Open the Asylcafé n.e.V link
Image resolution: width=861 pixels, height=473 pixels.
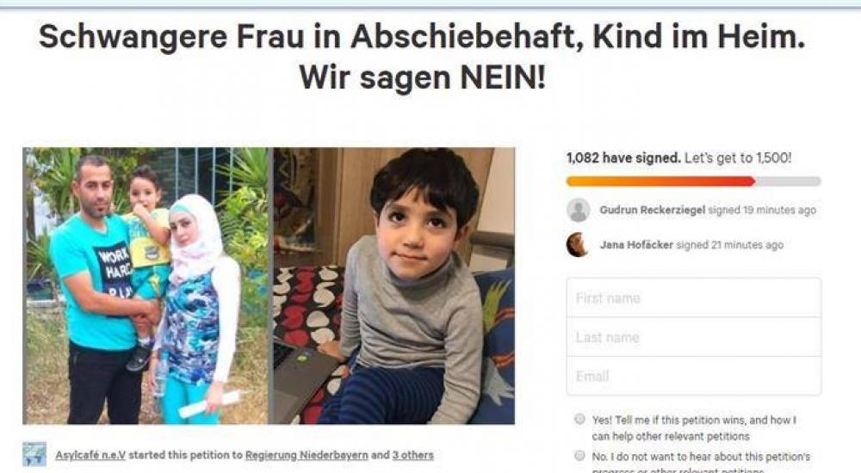[x=90, y=455]
